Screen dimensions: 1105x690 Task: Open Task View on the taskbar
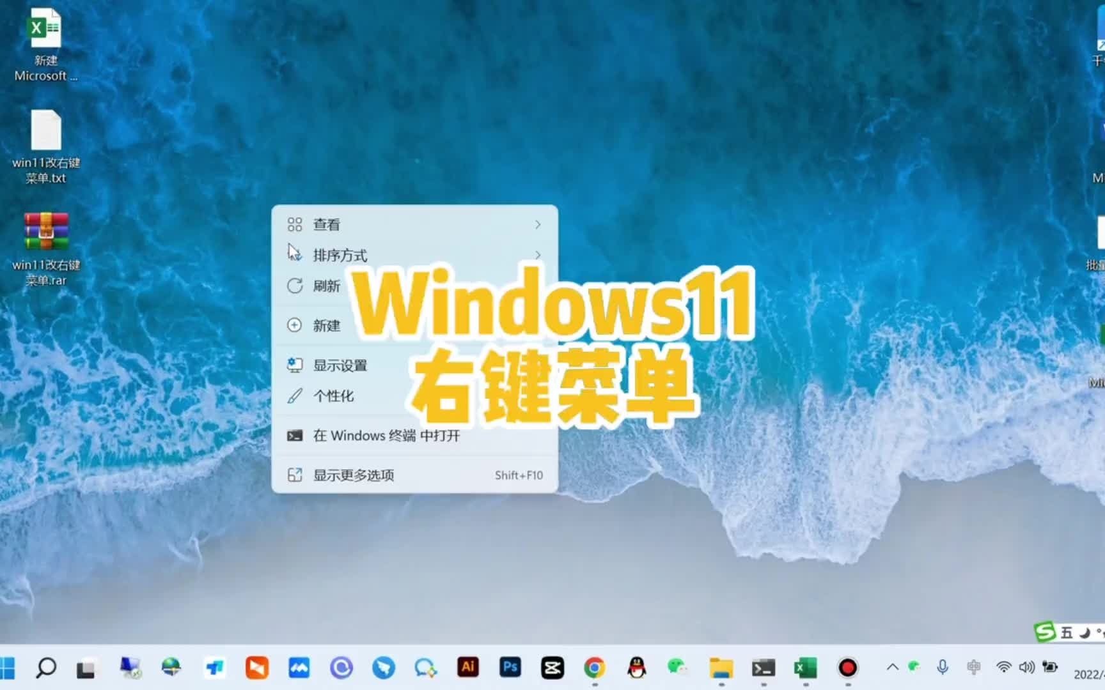pyautogui.click(x=86, y=669)
